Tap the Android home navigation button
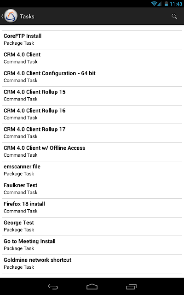 92,287
